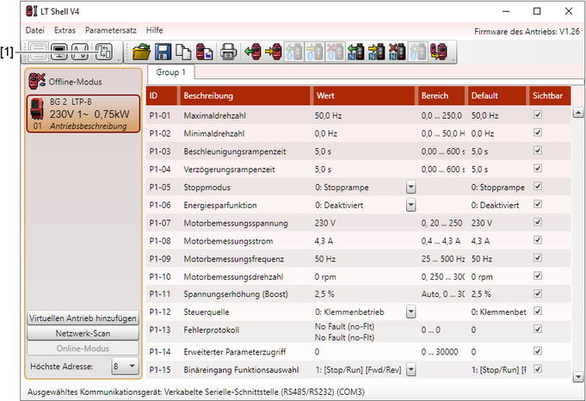Start the Netzwerk-Scan

(x=83, y=333)
